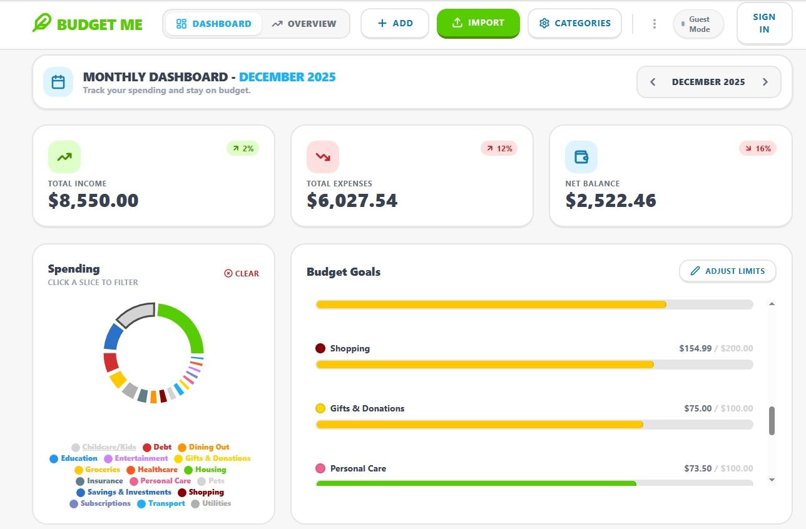Image resolution: width=806 pixels, height=529 pixels.
Task: Go to the previous month with the left chevron
Action: pos(653,81)
